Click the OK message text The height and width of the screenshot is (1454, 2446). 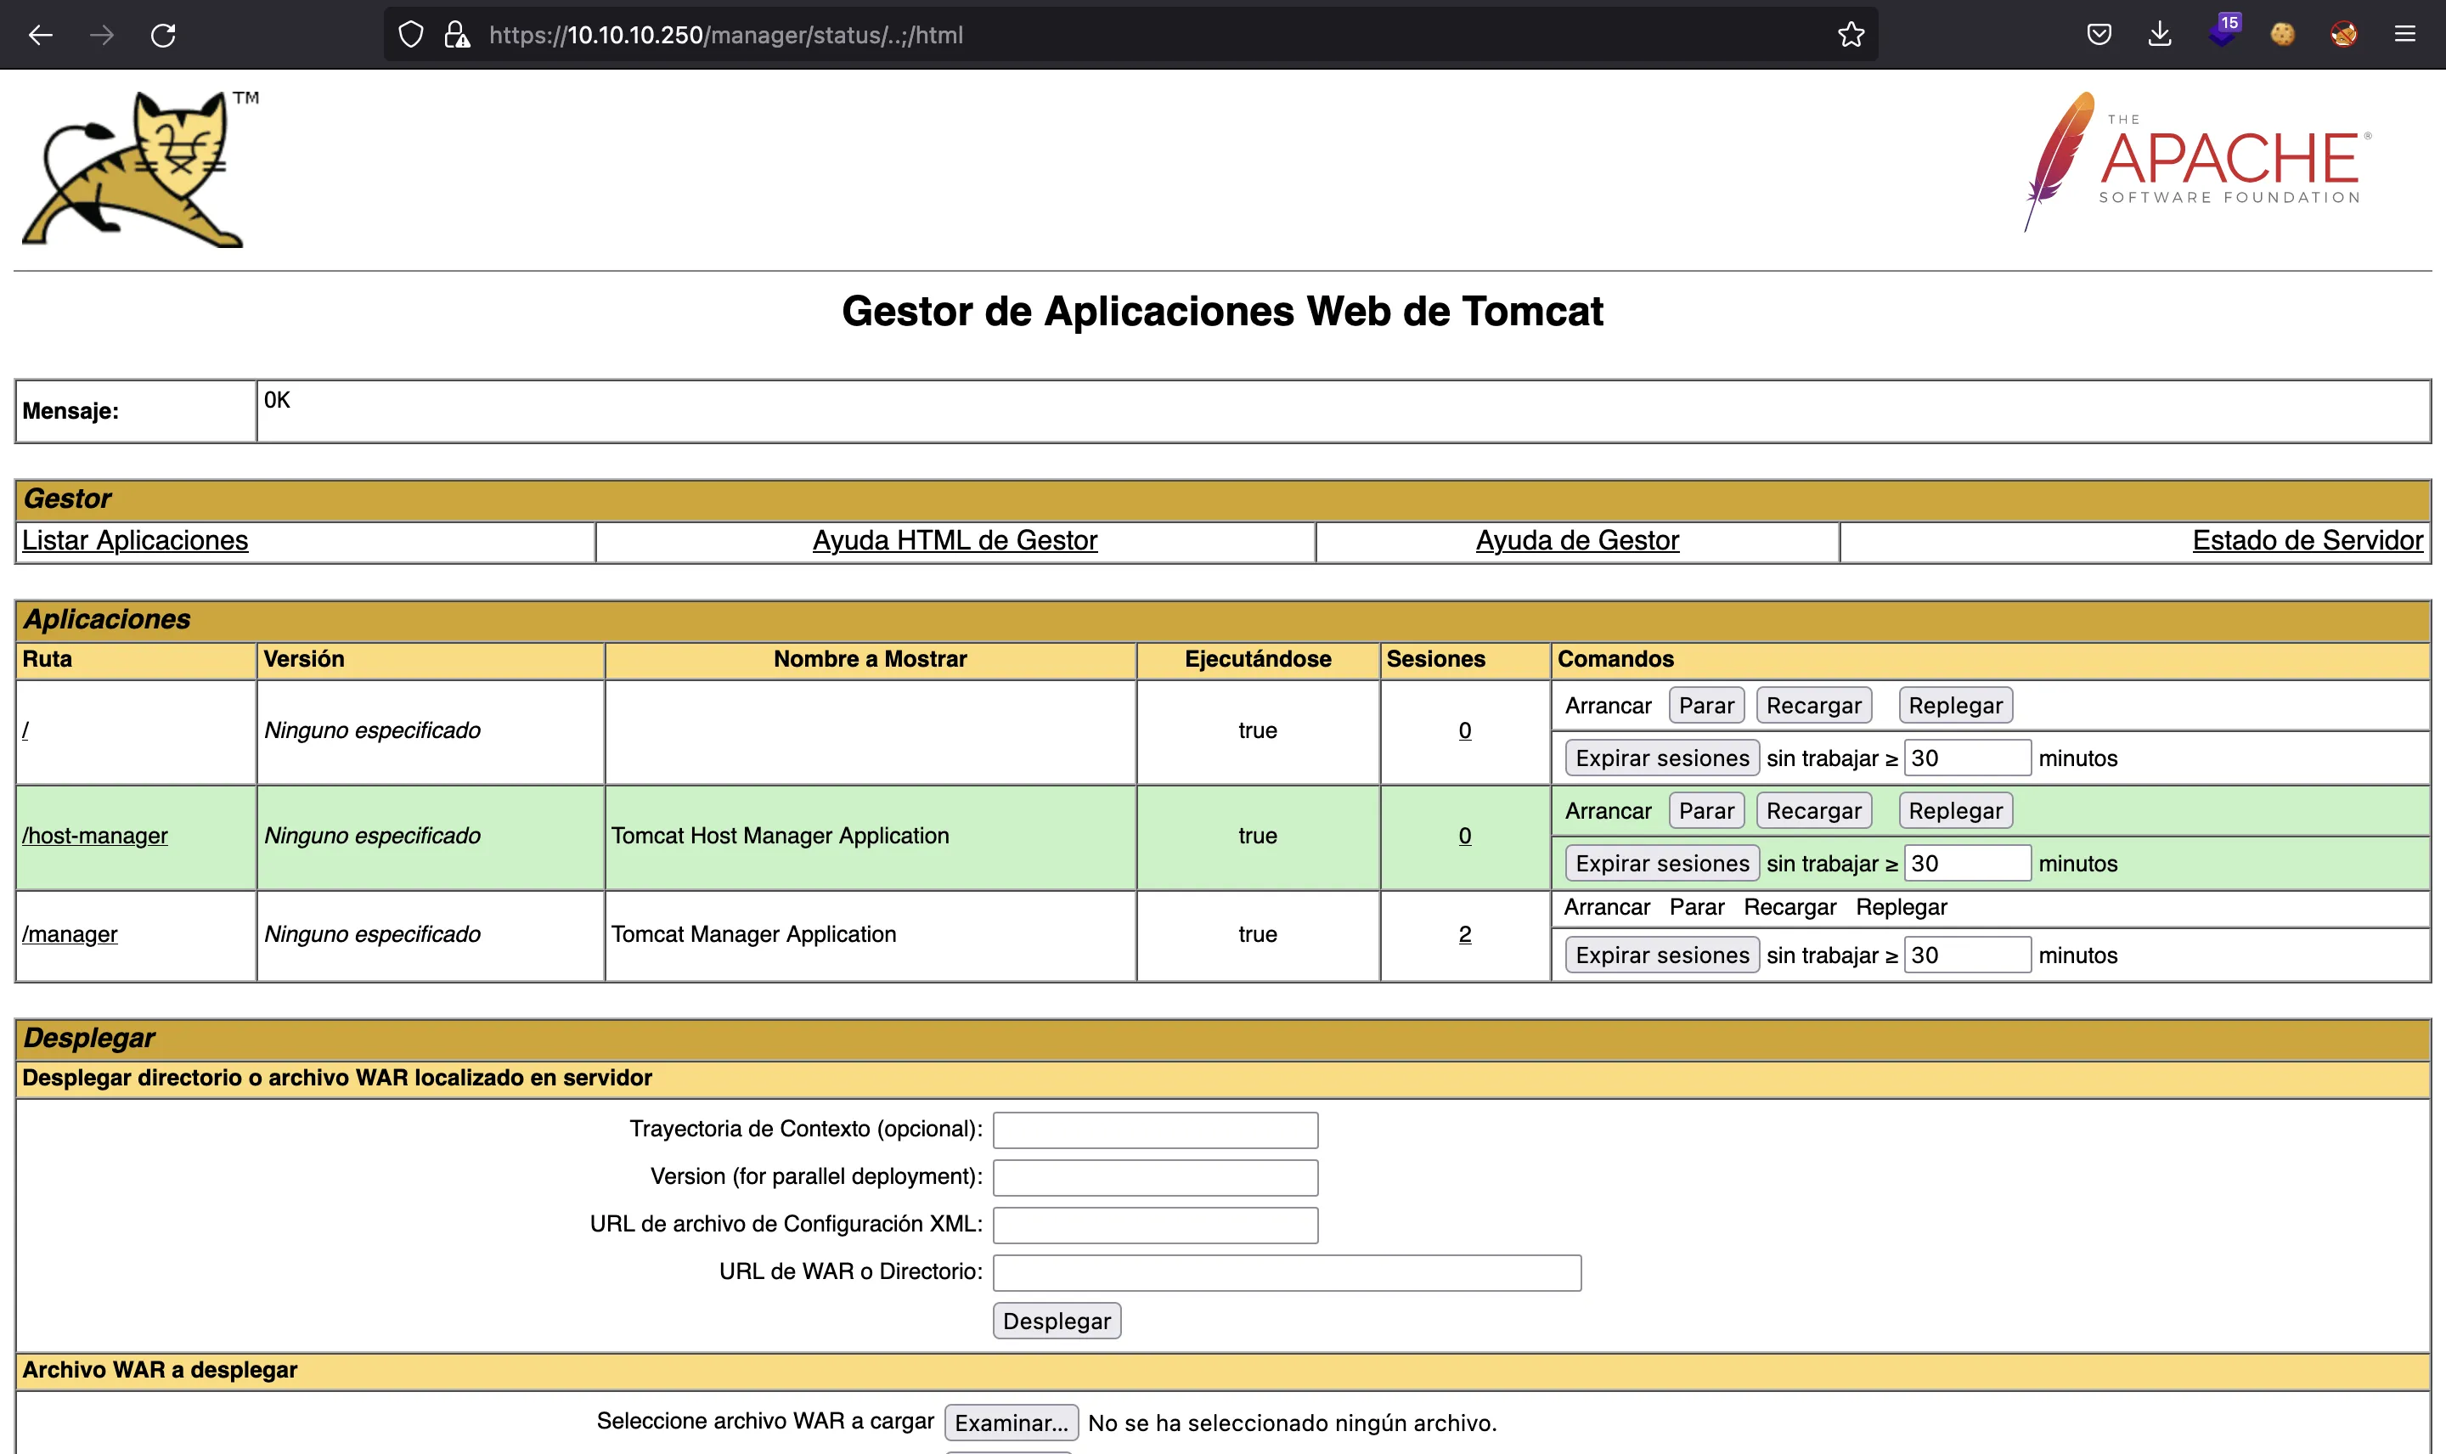(x=277, y=400)
